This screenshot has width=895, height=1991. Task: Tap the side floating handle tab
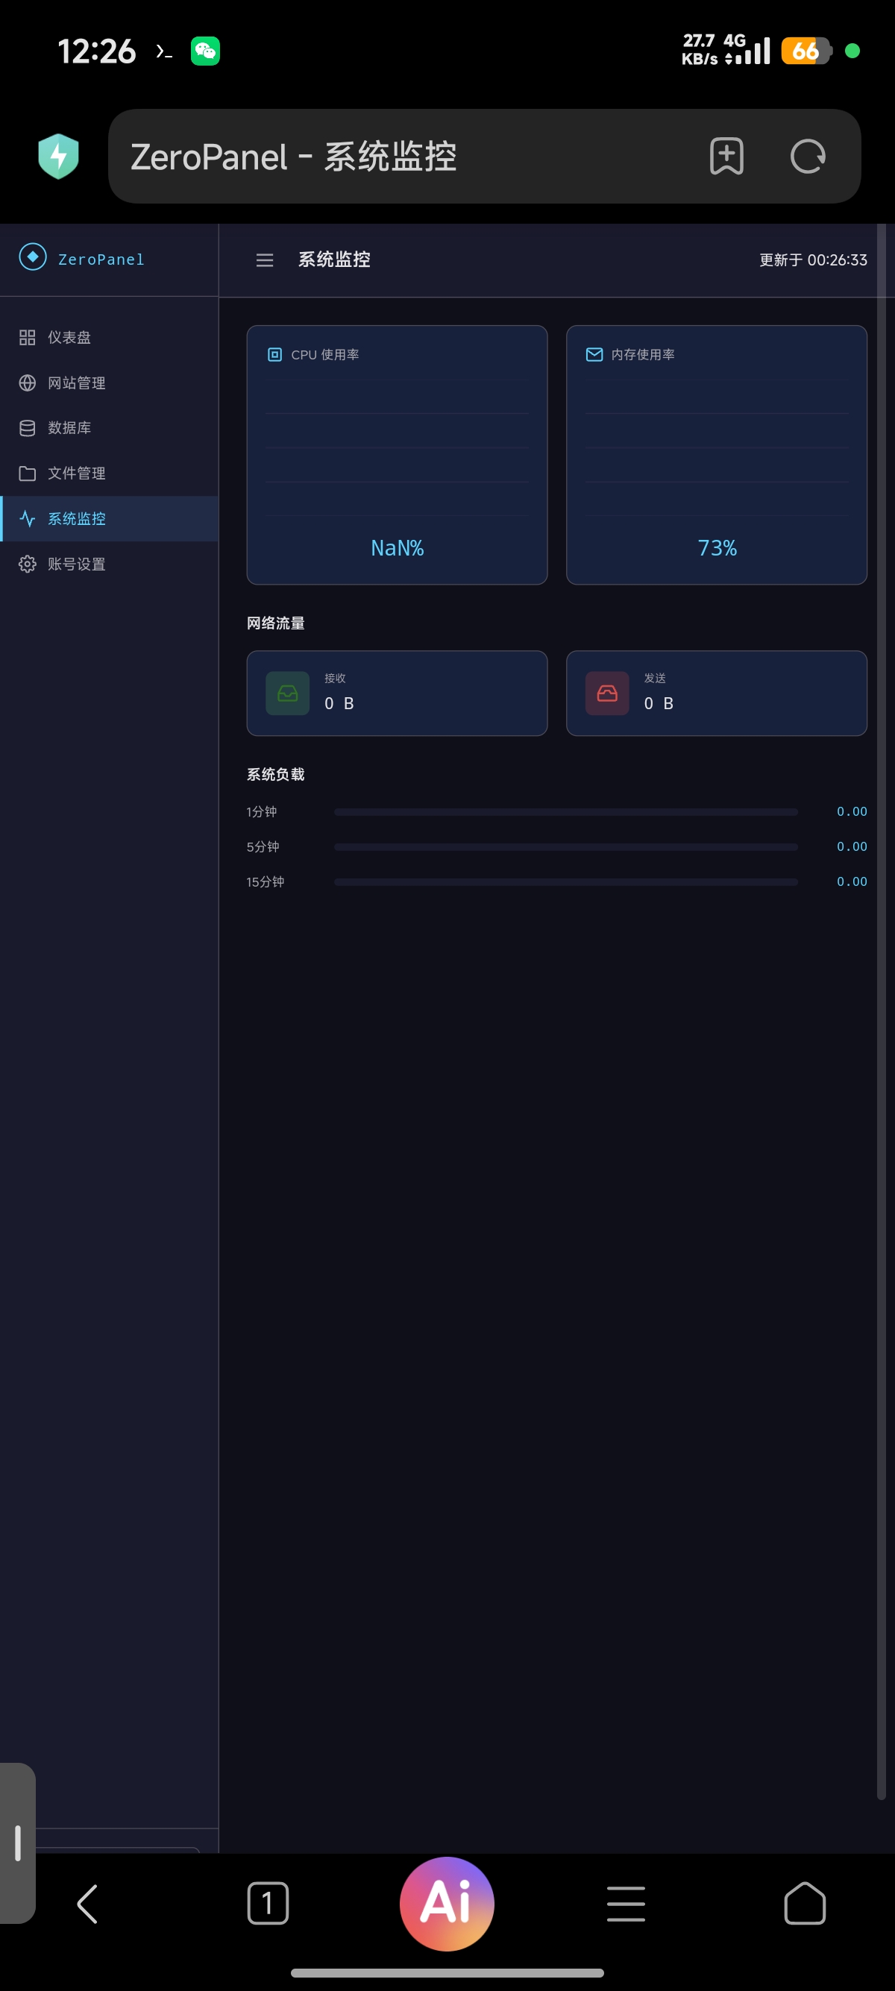coord(17,1843)
